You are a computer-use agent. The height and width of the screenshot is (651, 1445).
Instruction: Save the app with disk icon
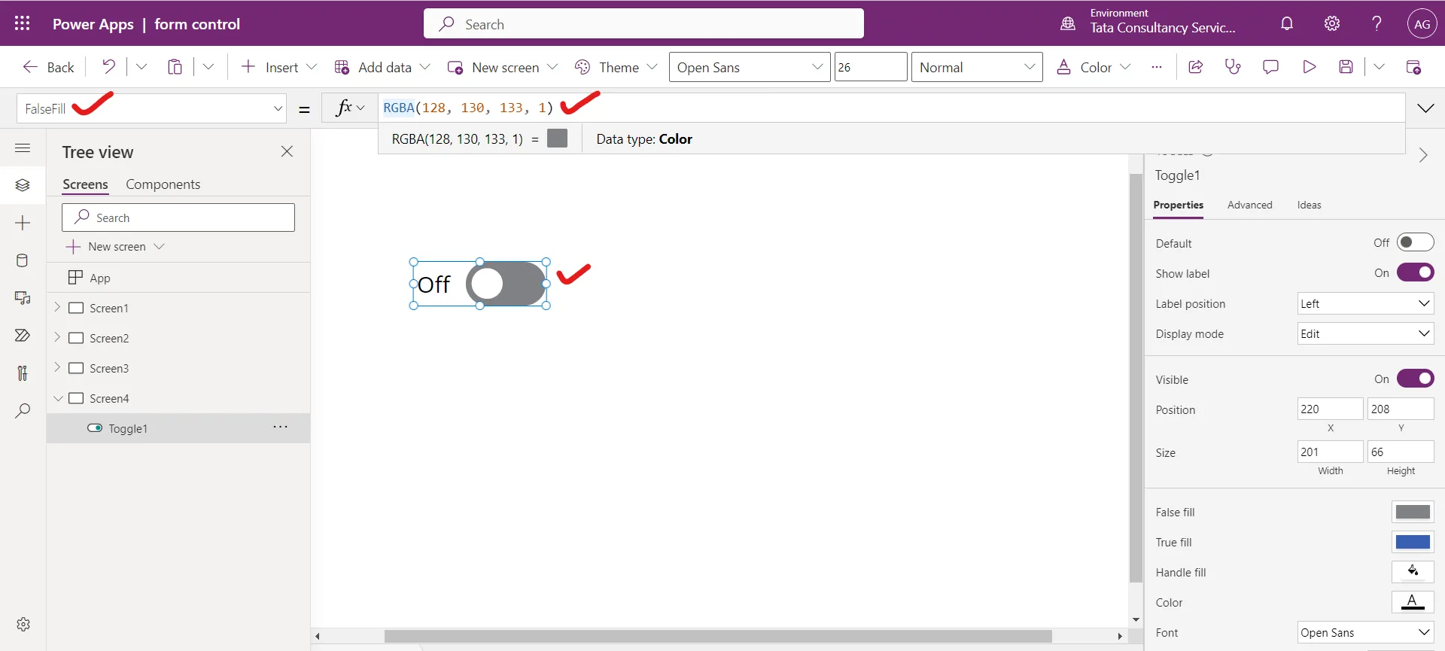1346,67
